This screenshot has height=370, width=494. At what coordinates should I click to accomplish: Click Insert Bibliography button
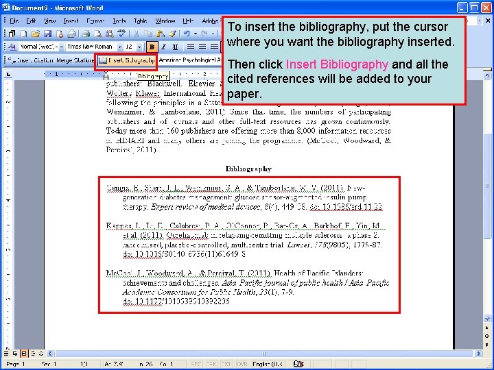pyautogui.click(x=127, y=60)
